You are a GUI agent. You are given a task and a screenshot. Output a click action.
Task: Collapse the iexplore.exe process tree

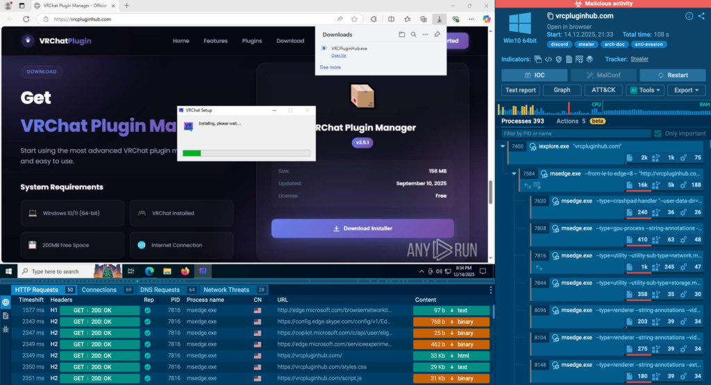(x=502, y=146)
